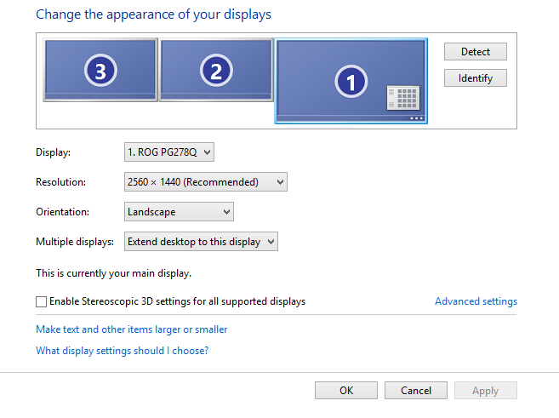Screen dimensions: 559x418
Task: Click the number 1 circle badge
Action: [349, 82]
